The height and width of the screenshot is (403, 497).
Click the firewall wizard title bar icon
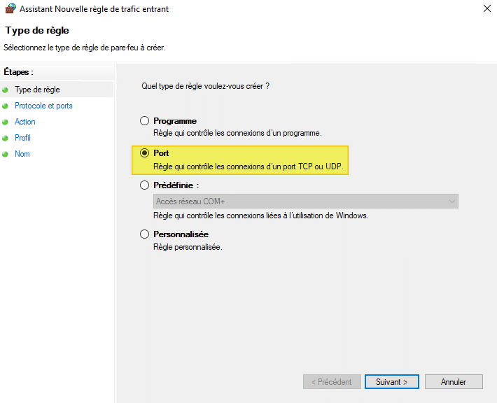click(x=8, y=9)
